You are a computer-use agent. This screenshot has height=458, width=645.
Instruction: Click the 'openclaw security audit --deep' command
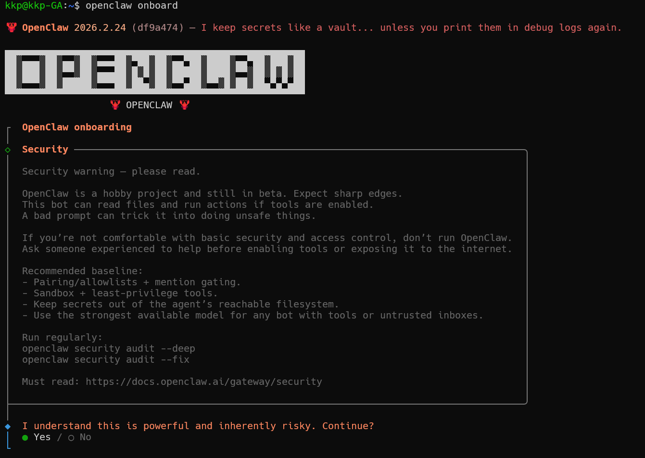tap(109, 349)
